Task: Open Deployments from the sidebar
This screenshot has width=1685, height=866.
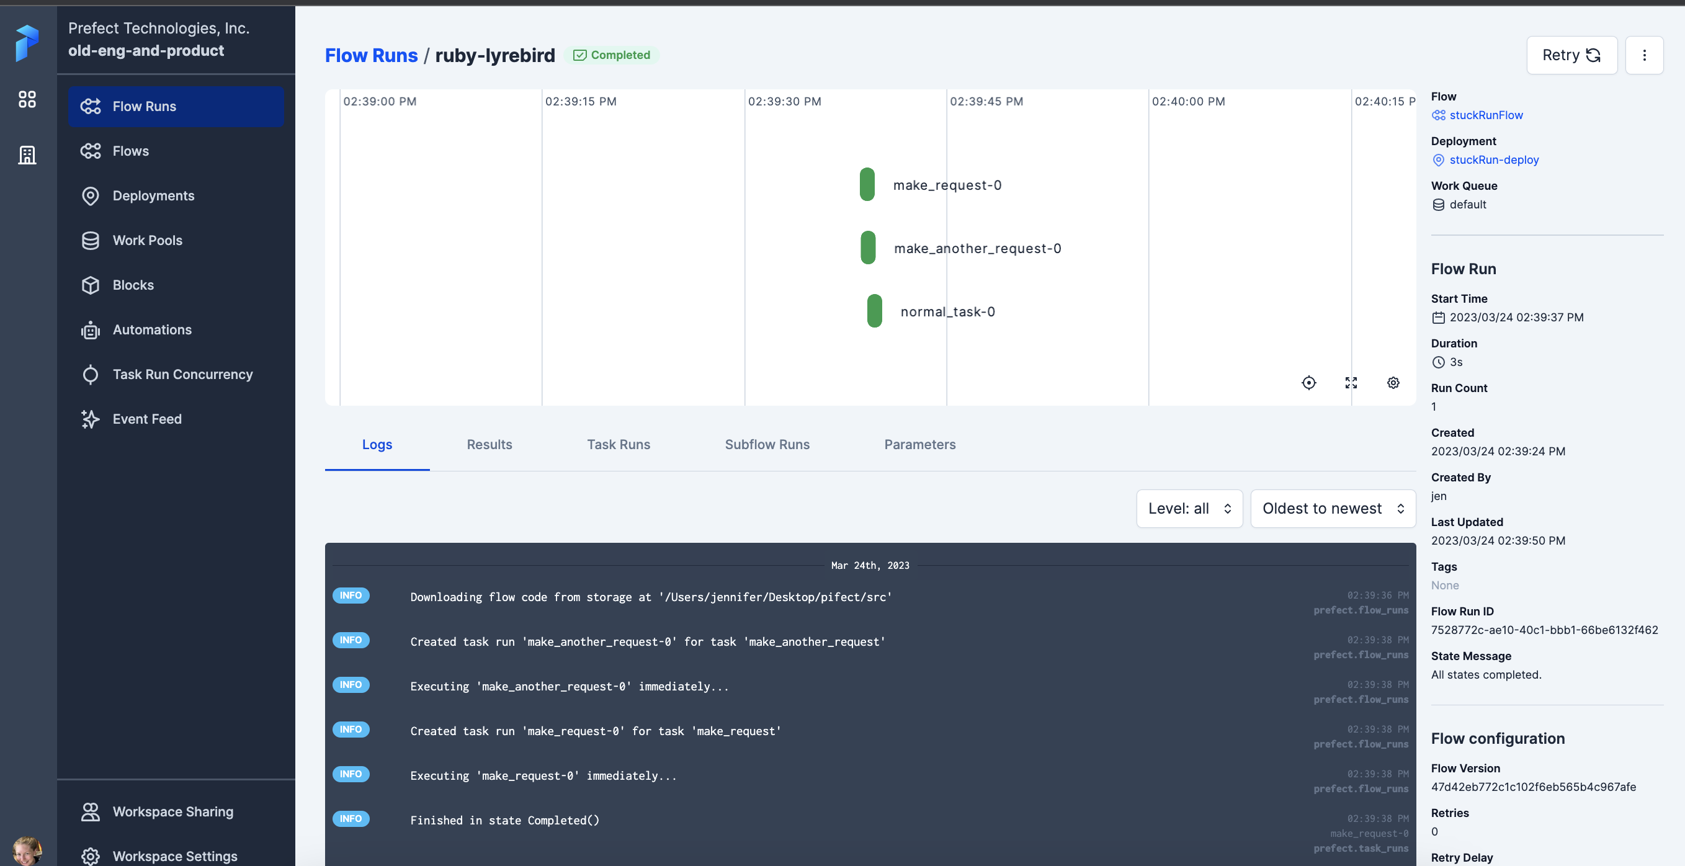Action: point(153,195)
